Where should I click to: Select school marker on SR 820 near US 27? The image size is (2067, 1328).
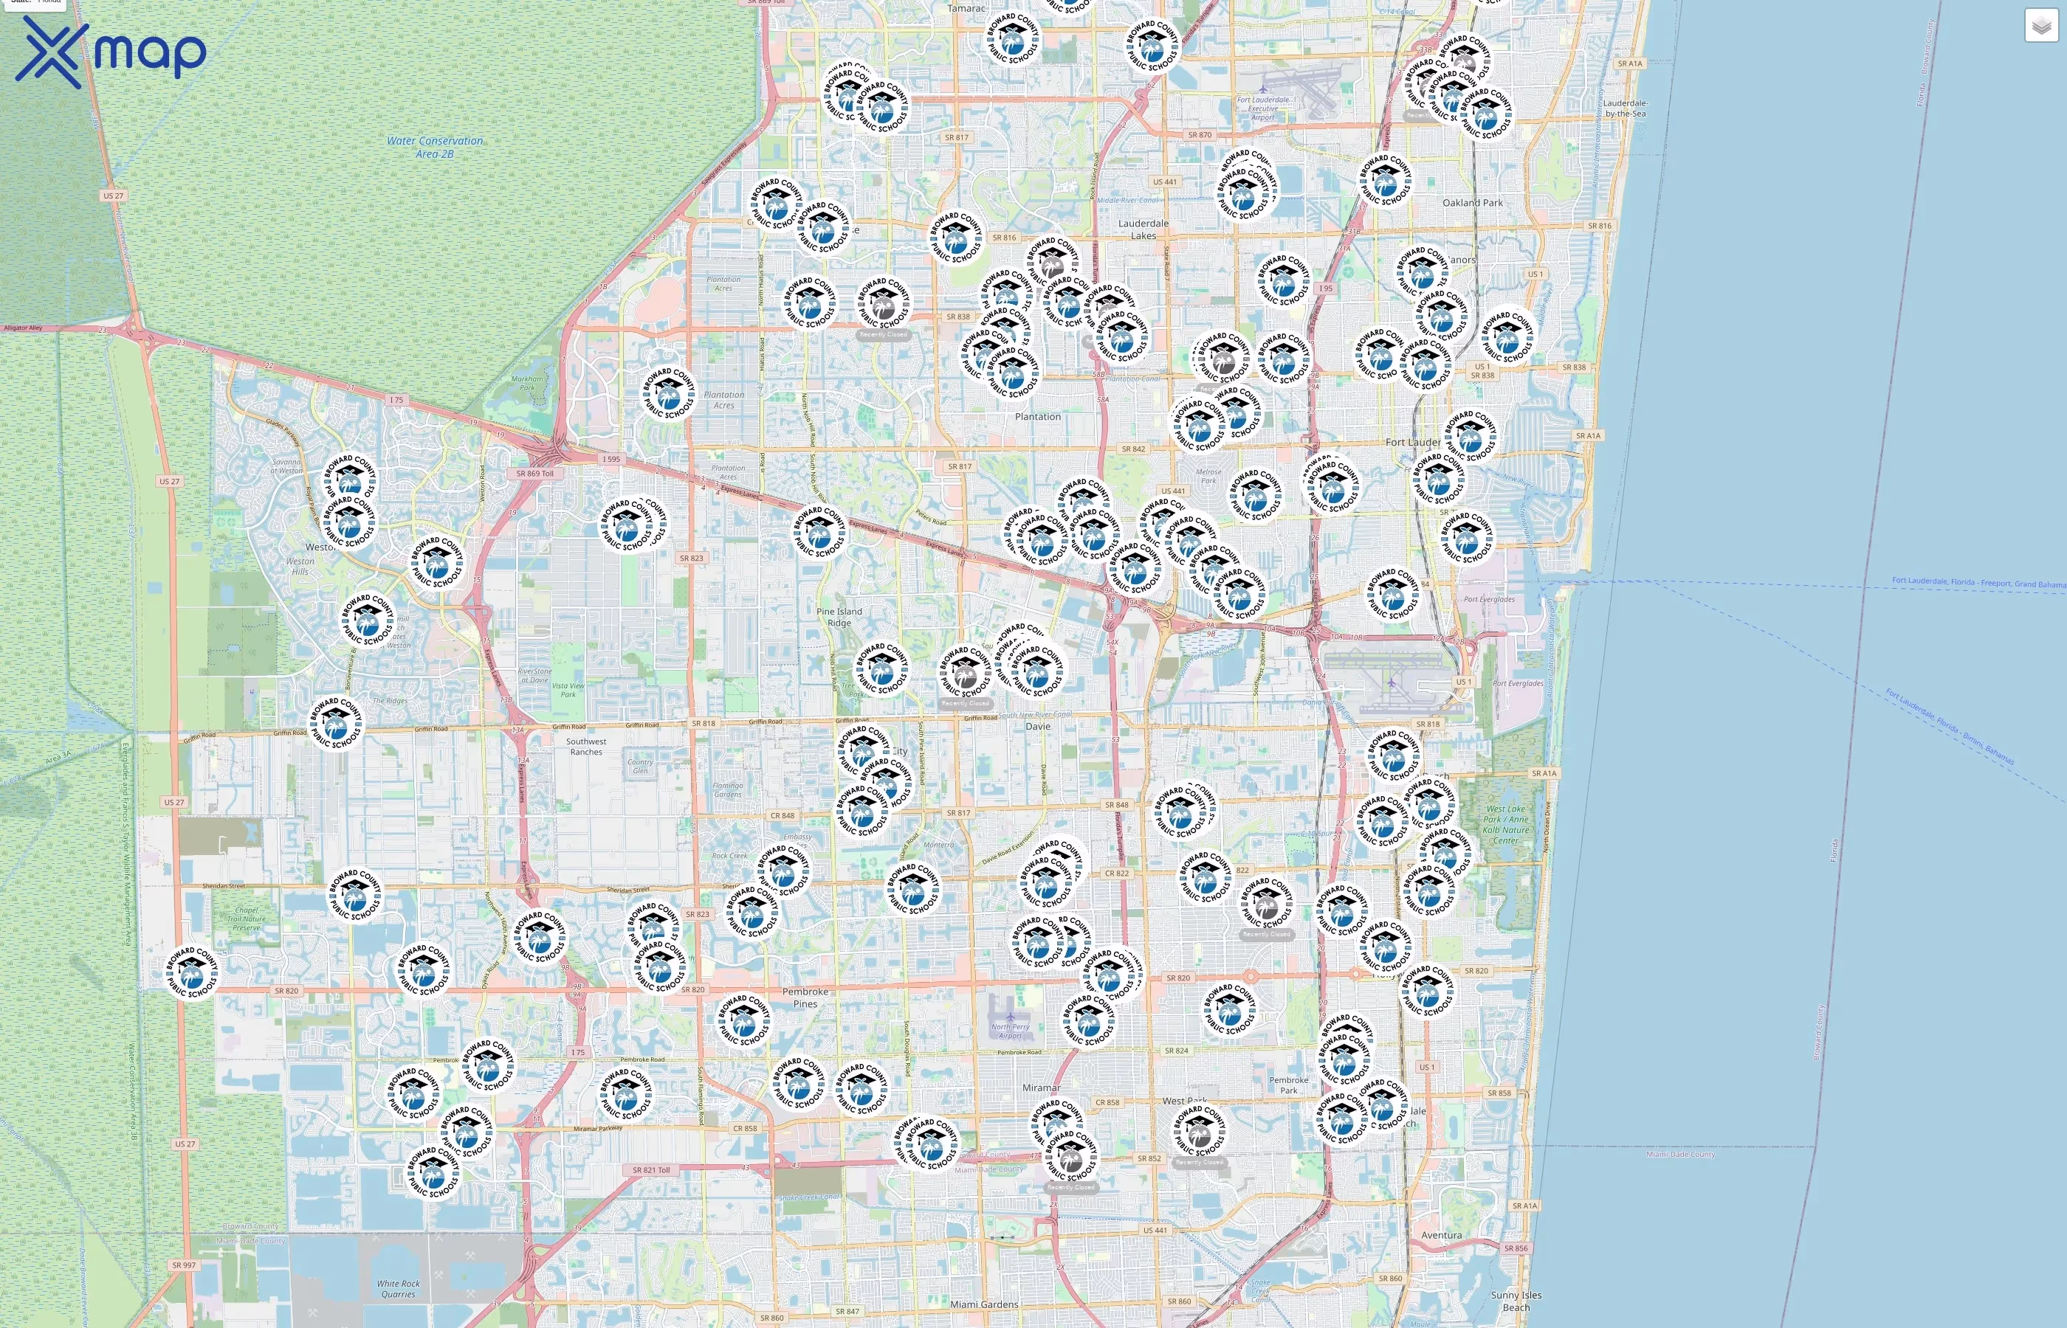click(191, 972)
